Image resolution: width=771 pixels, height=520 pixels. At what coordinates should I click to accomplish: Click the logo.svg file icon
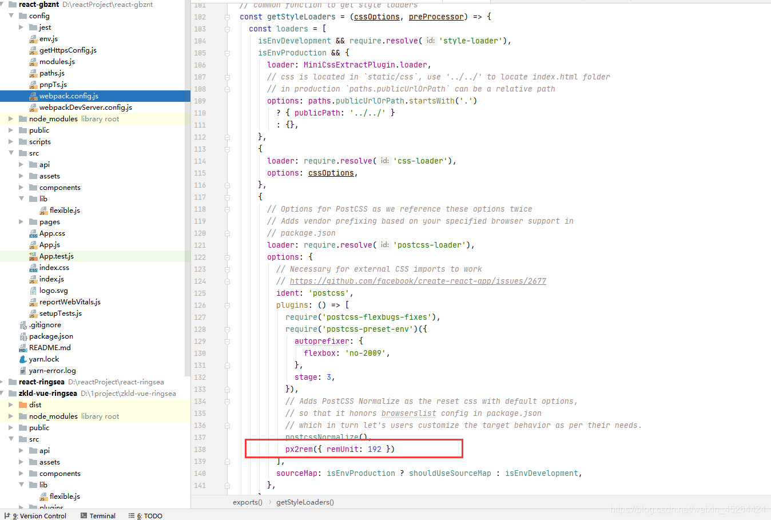click(33, 291)
